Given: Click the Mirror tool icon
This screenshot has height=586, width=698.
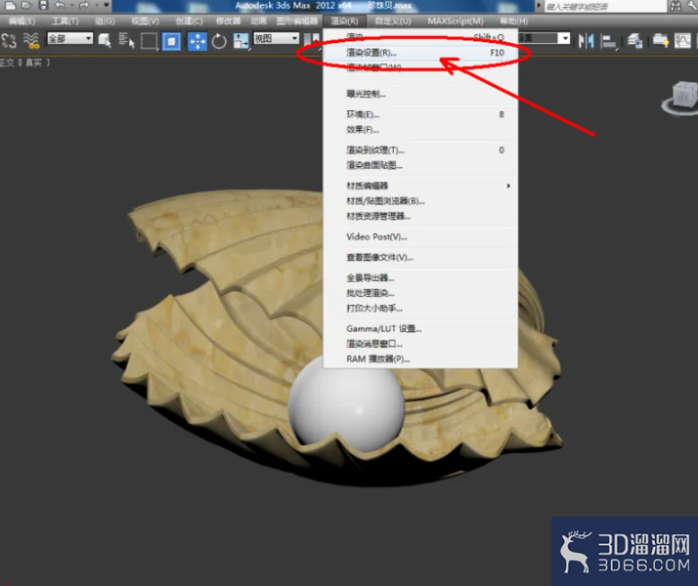Looking at the screenshot, I should [587, 41].
